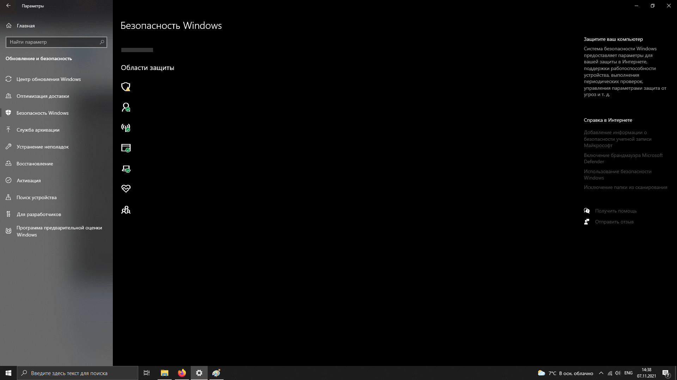Open Восстановление section
The width and height of the screenshot is (677, 380).
pos(56,164)
